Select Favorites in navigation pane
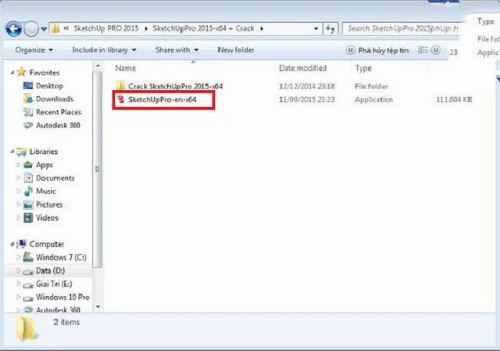This screenshot has height=351, width=500. pyautogui.click(x=45, y=73)
